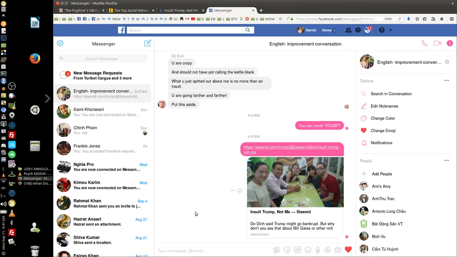Click the Type a message field
457x257 pixels.
[214, 251]
